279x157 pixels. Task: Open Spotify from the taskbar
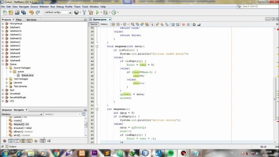click(x=171, y=153)
